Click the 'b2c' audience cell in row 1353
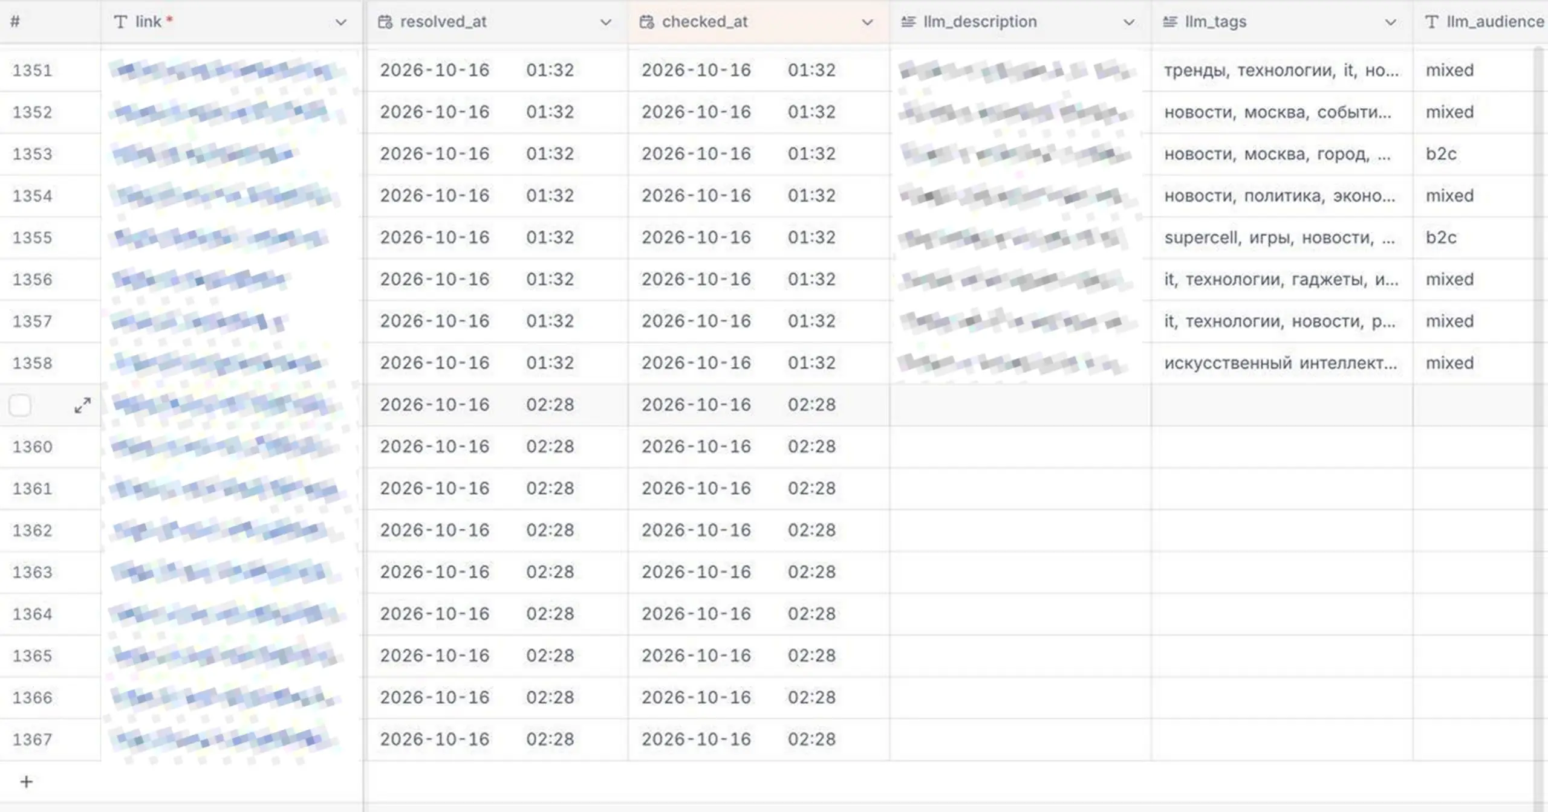Image resolution: width=1548 pixels, height=812 pixels. point(1480,154)
